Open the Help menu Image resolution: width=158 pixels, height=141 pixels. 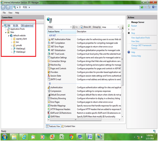coord(17,13)
